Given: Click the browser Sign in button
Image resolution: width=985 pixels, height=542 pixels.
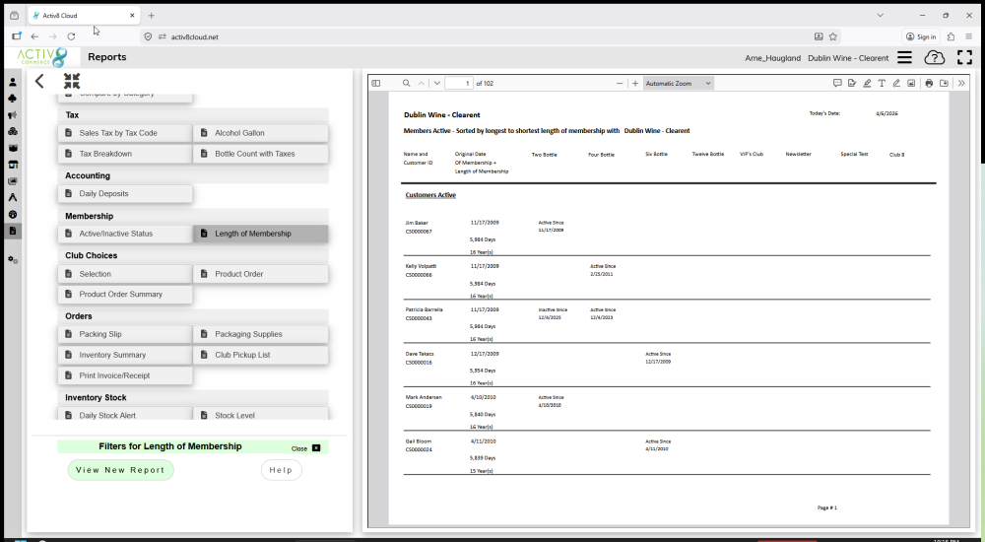Looking at the screenshot, I should coord(921,36).
